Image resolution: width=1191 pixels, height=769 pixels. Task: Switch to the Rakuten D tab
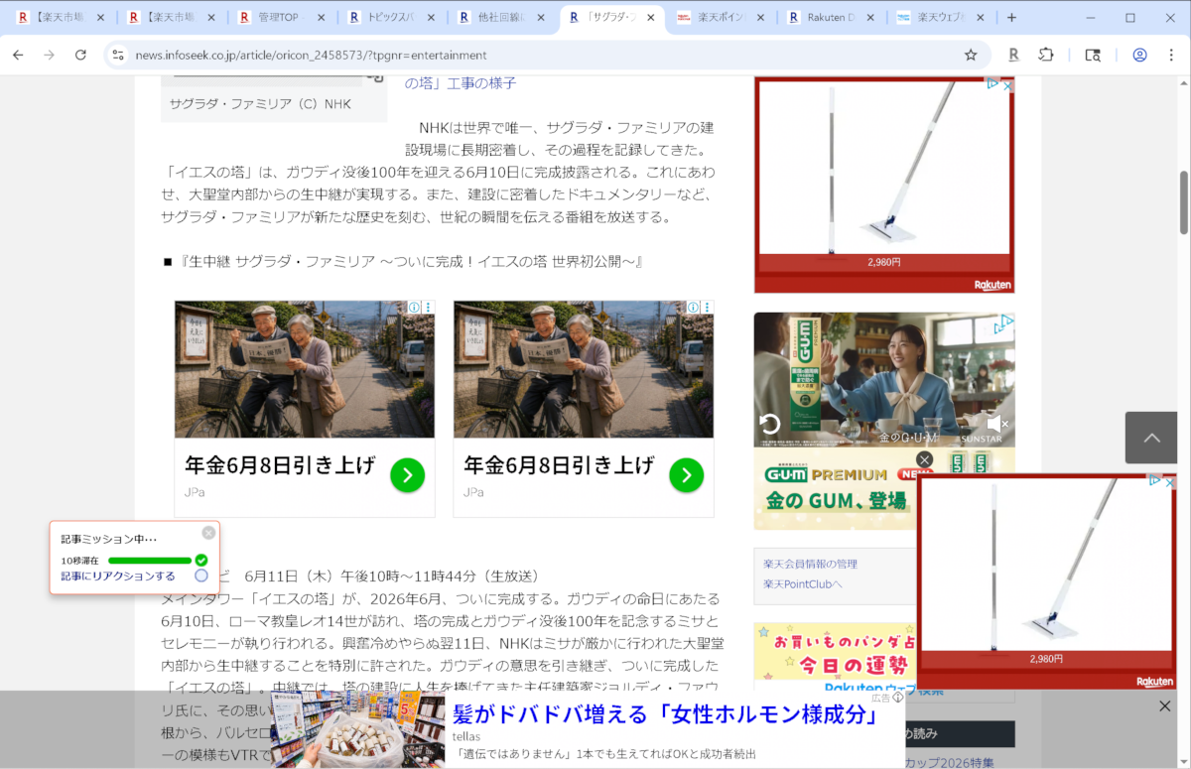coord(833,17)
